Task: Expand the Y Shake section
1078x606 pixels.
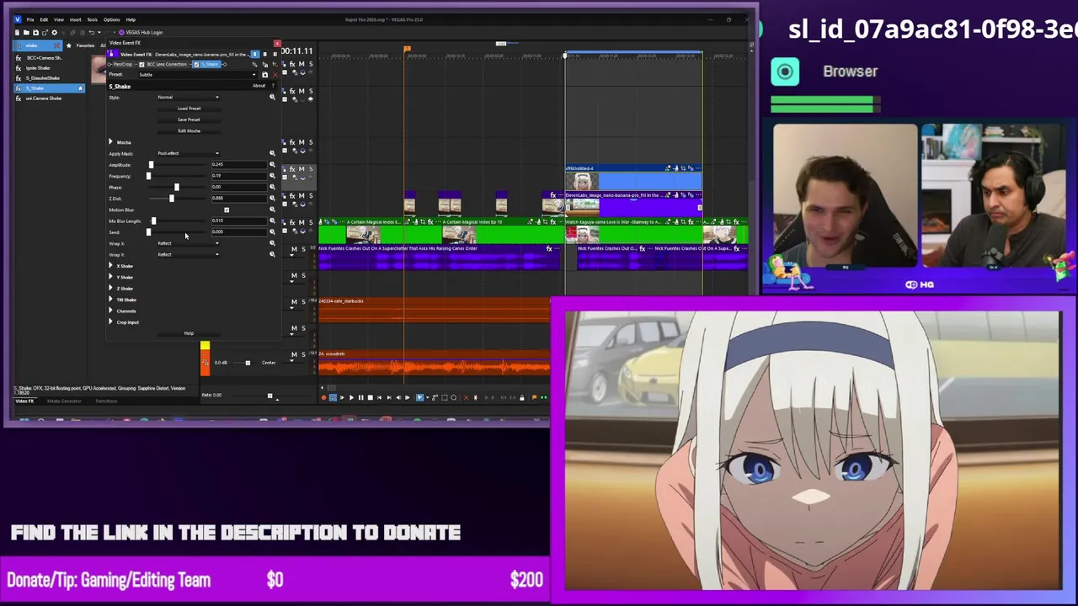Action: click(x=110, y=277)
